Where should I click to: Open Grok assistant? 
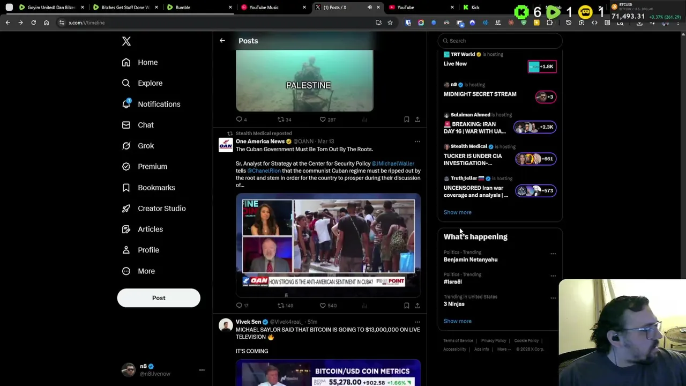coord(138,146)
